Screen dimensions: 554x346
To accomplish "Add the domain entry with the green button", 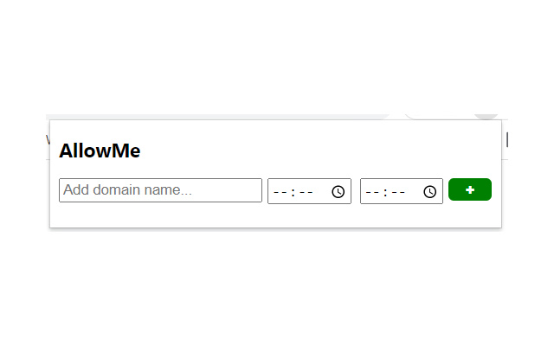I will (x=470, y=189).
